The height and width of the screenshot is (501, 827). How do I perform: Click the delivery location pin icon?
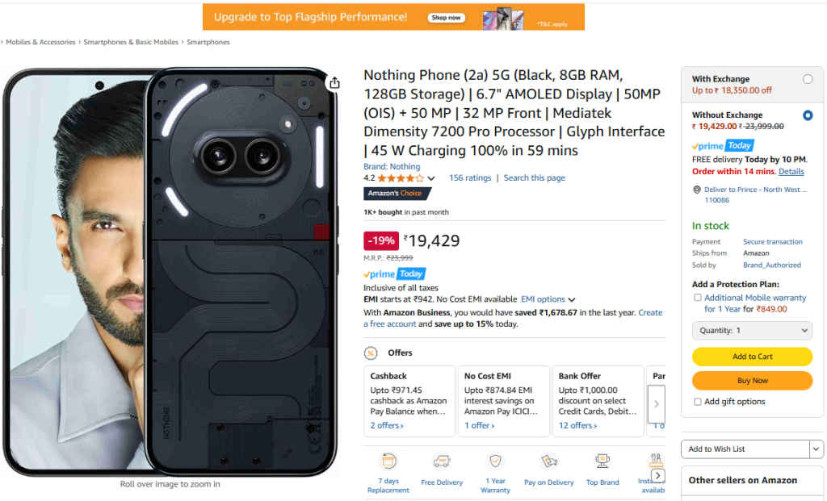(x=696, y=188)
